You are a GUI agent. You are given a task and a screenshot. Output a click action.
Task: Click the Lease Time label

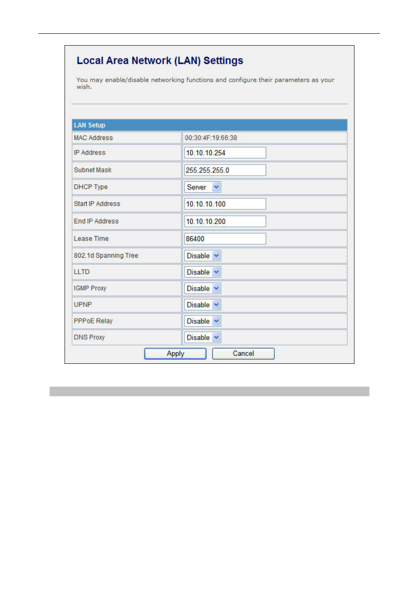click(91, 239)
